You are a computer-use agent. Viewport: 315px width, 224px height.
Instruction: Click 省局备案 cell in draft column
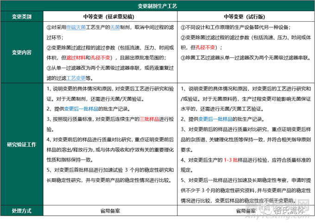pyautogui.click(x=110, y=211)
